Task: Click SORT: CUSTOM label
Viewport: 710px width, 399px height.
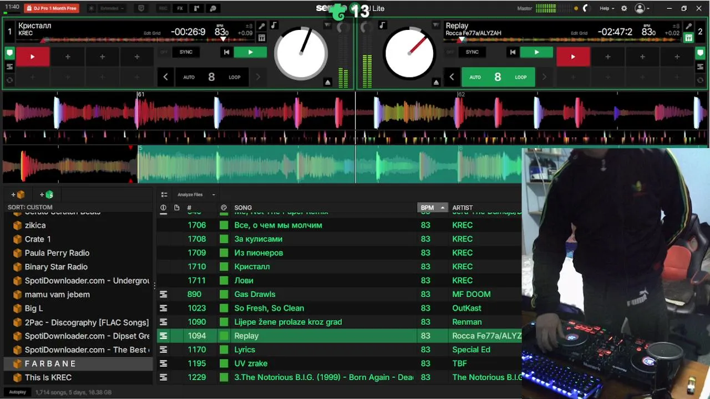Action: (30, 207)
